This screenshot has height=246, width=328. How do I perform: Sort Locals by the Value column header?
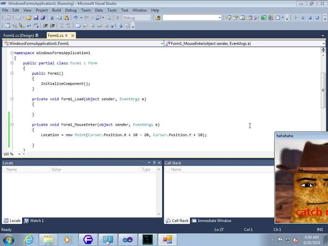(95, 169)
